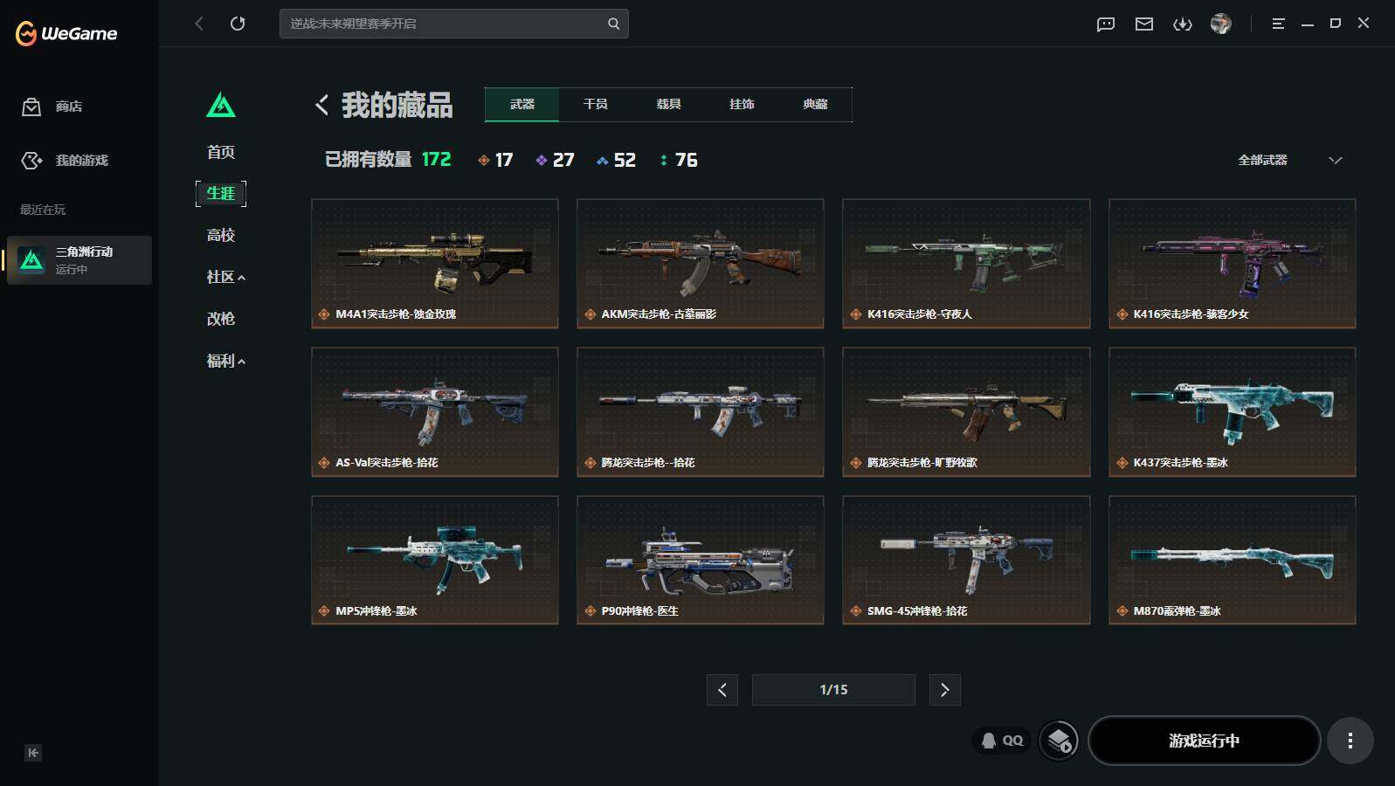Image resolution: width=1395 pixels, height=786 pixels.
Task: Filter by purple rarity count 27
Action: (555, 160)
